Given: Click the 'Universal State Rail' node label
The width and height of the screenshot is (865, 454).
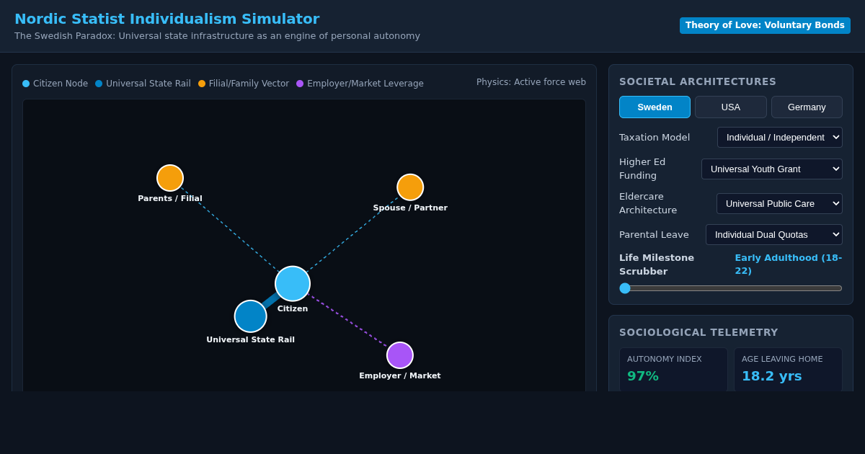Looking at the screenshot, I should pos(251,339).
